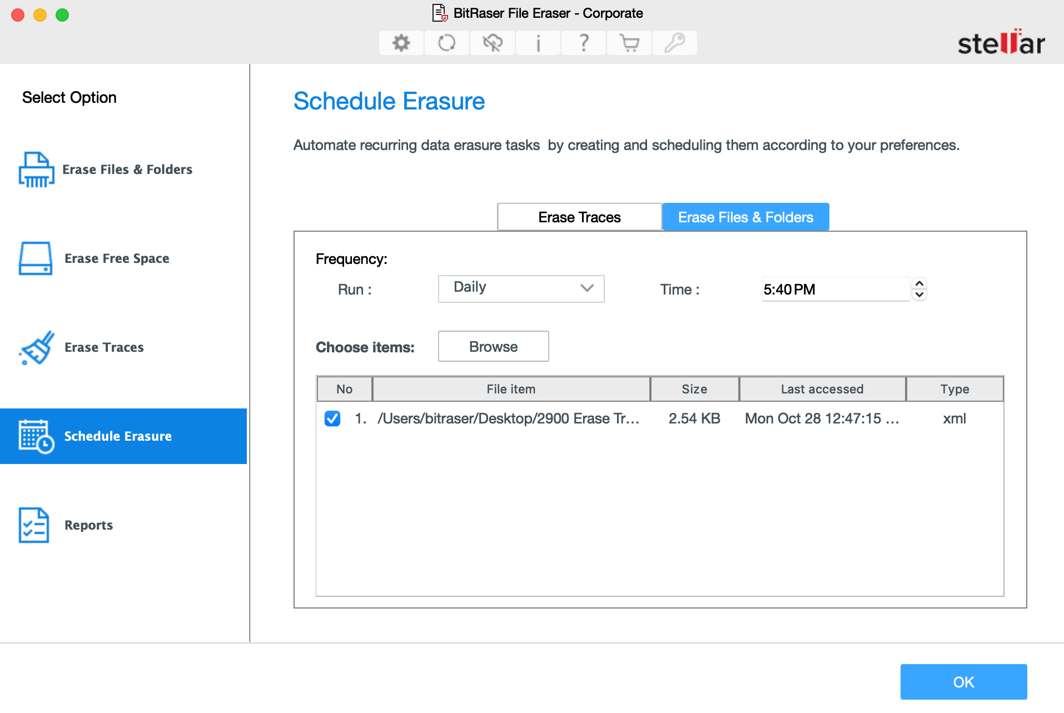Sort by the Type column header
The width and height of the screenshot is (1064, 713).
click(954, 389)
